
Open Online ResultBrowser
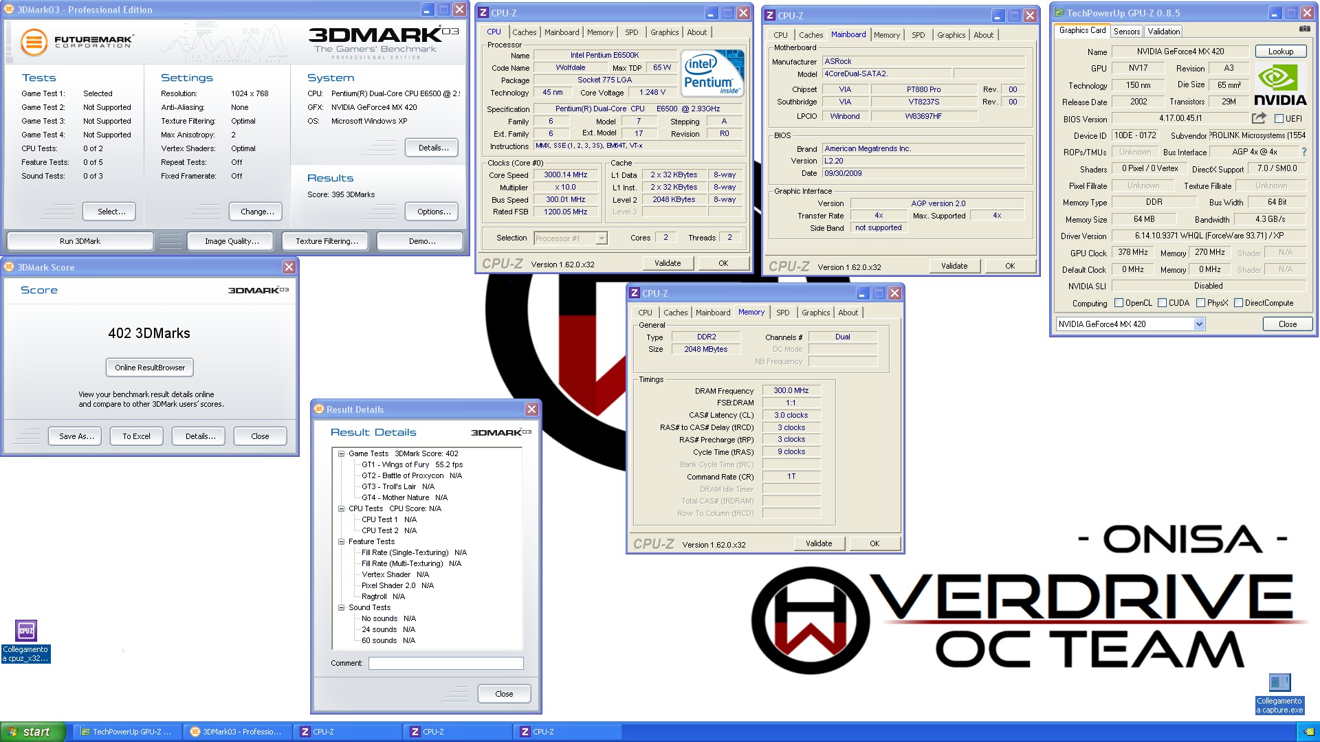click(x=150, y=368)
